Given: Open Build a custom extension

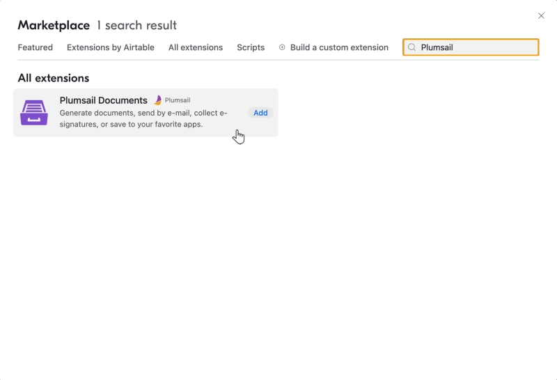Looking at the screenshot, I should pyautogui.click(x=339, y=47).
